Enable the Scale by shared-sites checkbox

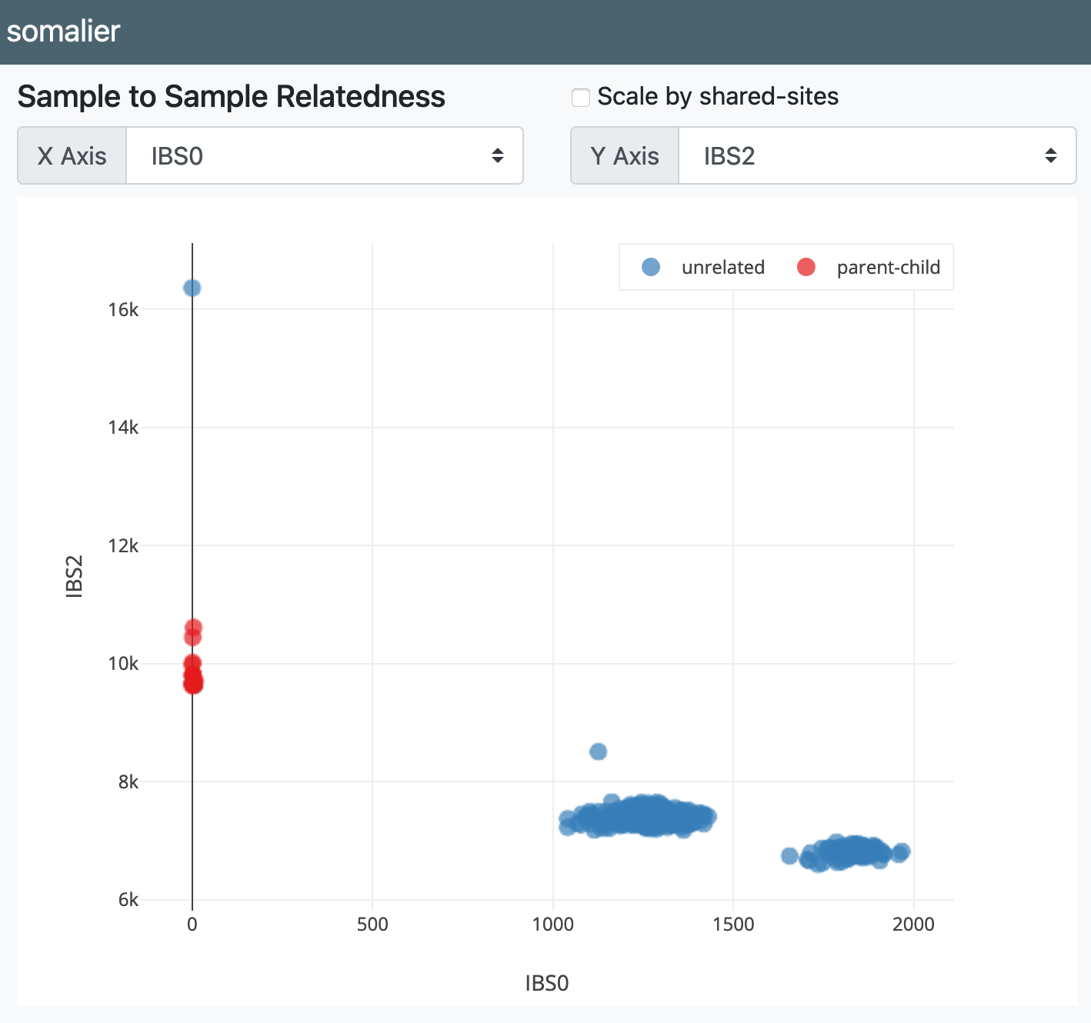(581, 98)
